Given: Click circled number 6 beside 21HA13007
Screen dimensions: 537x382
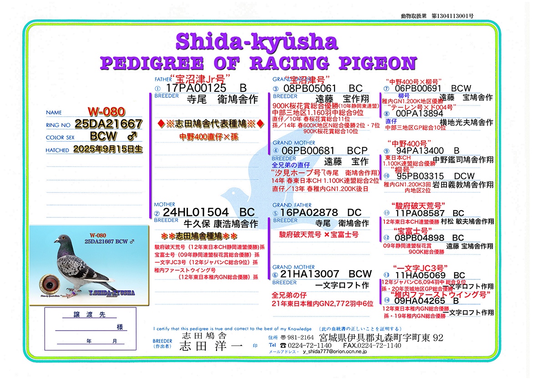Looking at the screenshot, I should (x=275, y=275).
